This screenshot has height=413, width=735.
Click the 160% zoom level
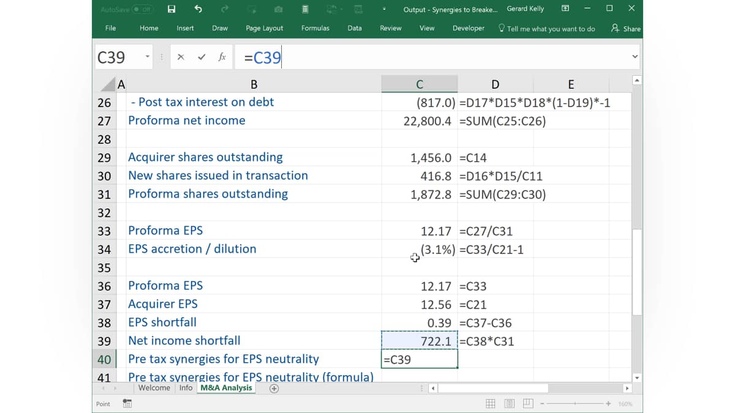(625, 404)
